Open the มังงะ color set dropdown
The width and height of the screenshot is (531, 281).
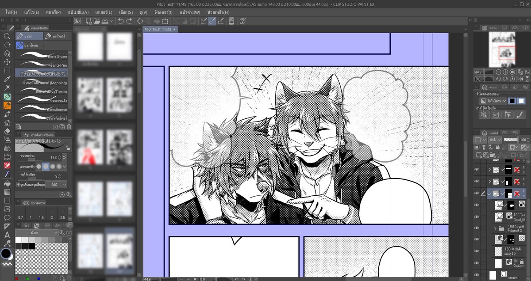(x=36, y=233)
